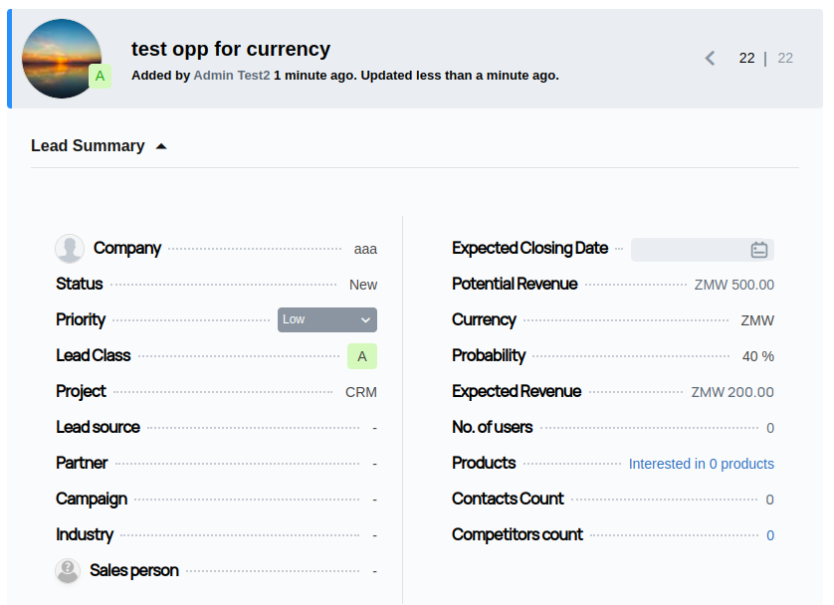Click the green A badge on avatar

click(x=100, y=77)
